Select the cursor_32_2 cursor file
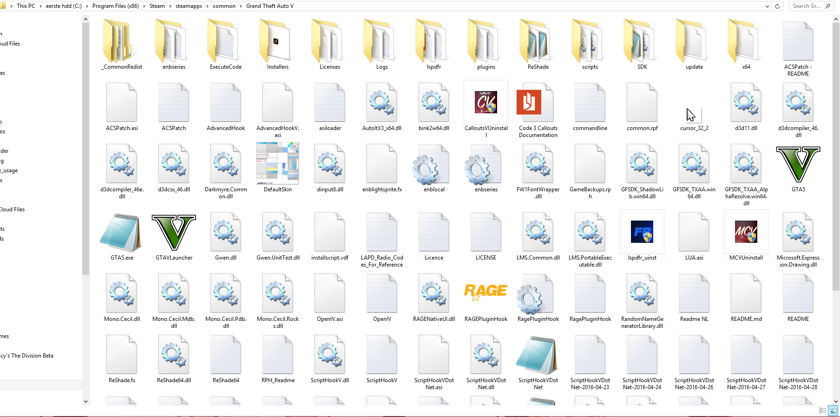The height and width of the screenshot is (417, 840). [x=693, y=115]
